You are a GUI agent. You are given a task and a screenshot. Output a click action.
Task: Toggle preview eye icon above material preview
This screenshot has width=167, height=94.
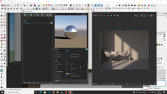pyautogui.click(x=55, y=14)
